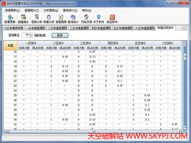The height and width of the screenshot is (143, 191).
Task: Click the 关于软件 help icon
Action: point(98,19)
